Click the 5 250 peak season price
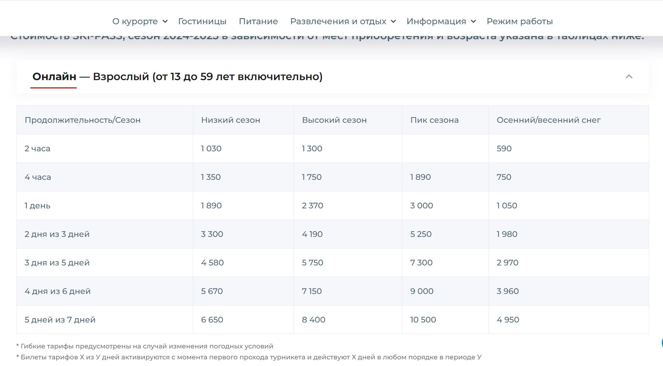Screen dimensions: 663x366 point(421,234)
